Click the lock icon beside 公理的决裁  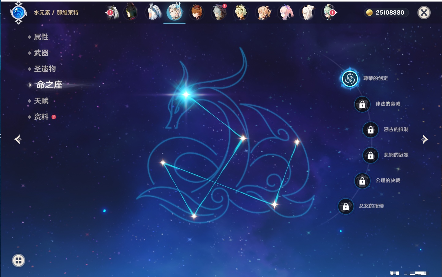coord(362,181)
